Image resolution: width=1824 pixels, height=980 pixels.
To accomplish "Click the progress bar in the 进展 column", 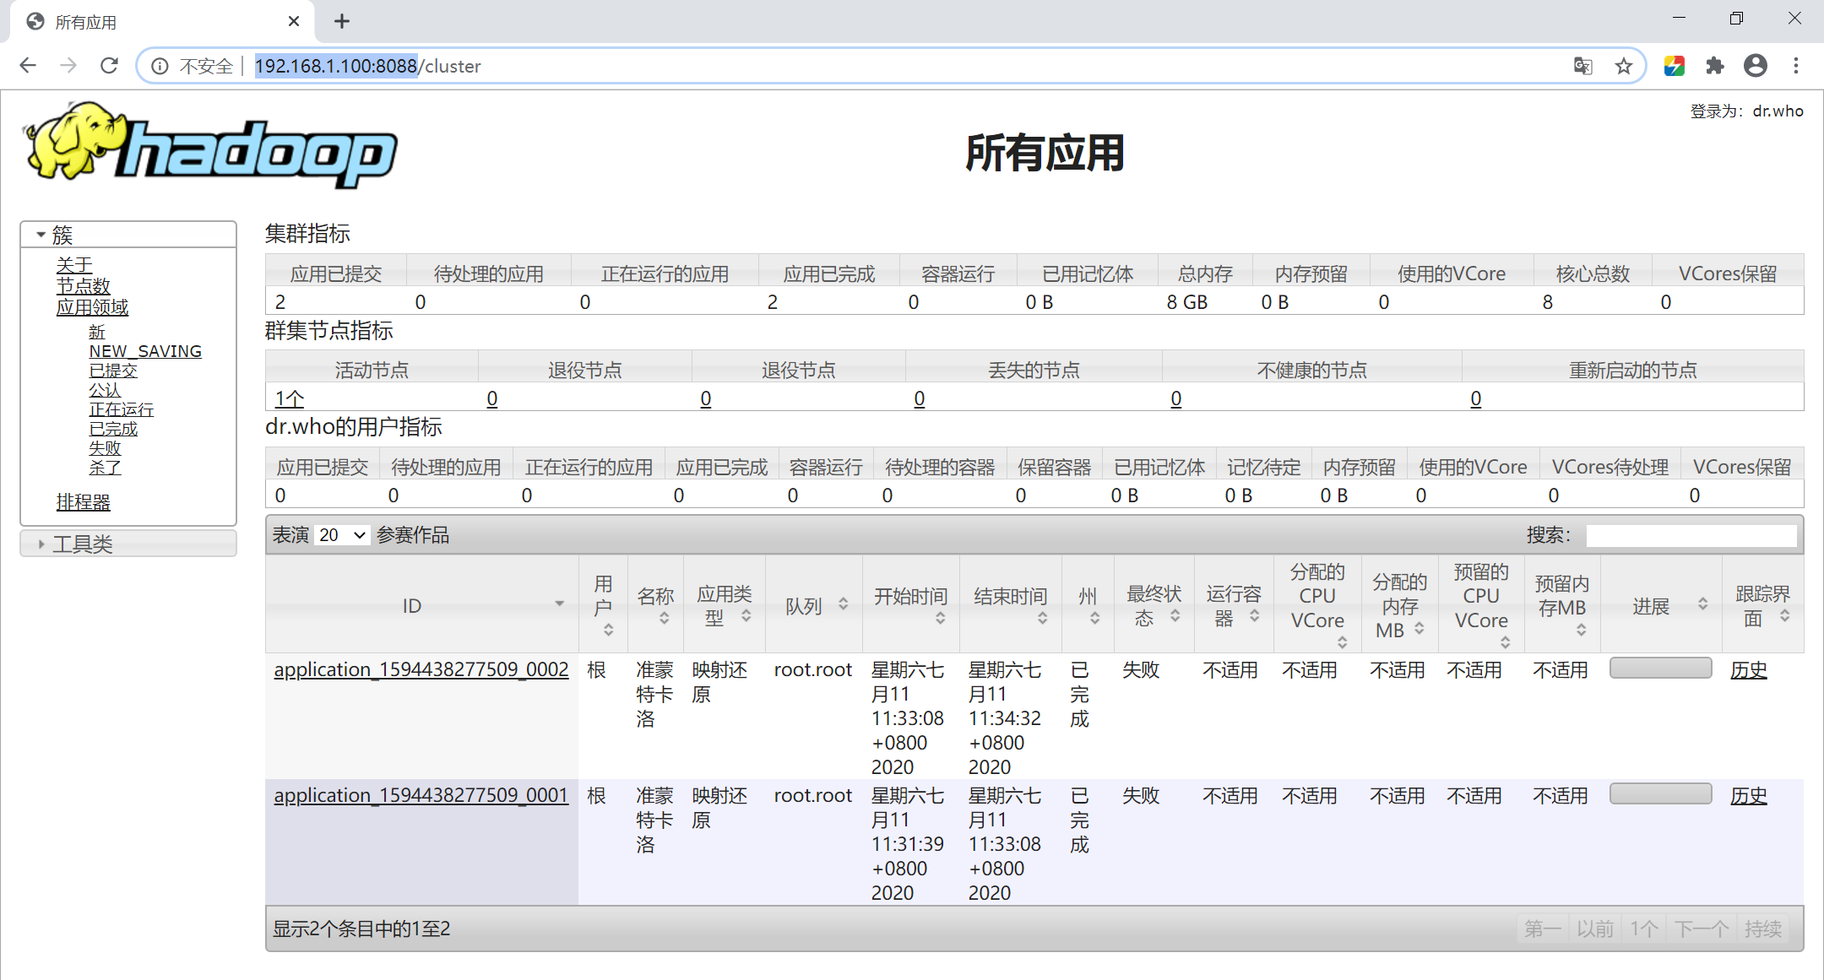I will coord(1660,667).
